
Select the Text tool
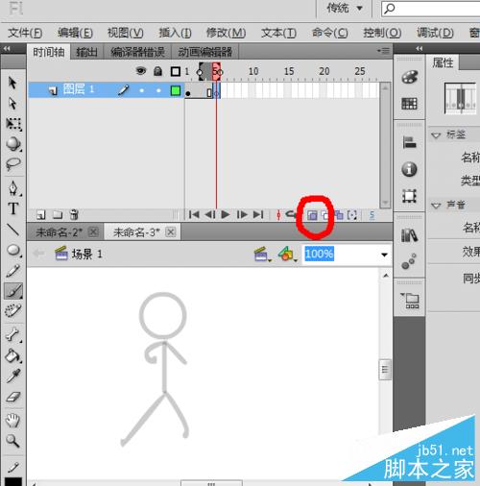point(13,209)
